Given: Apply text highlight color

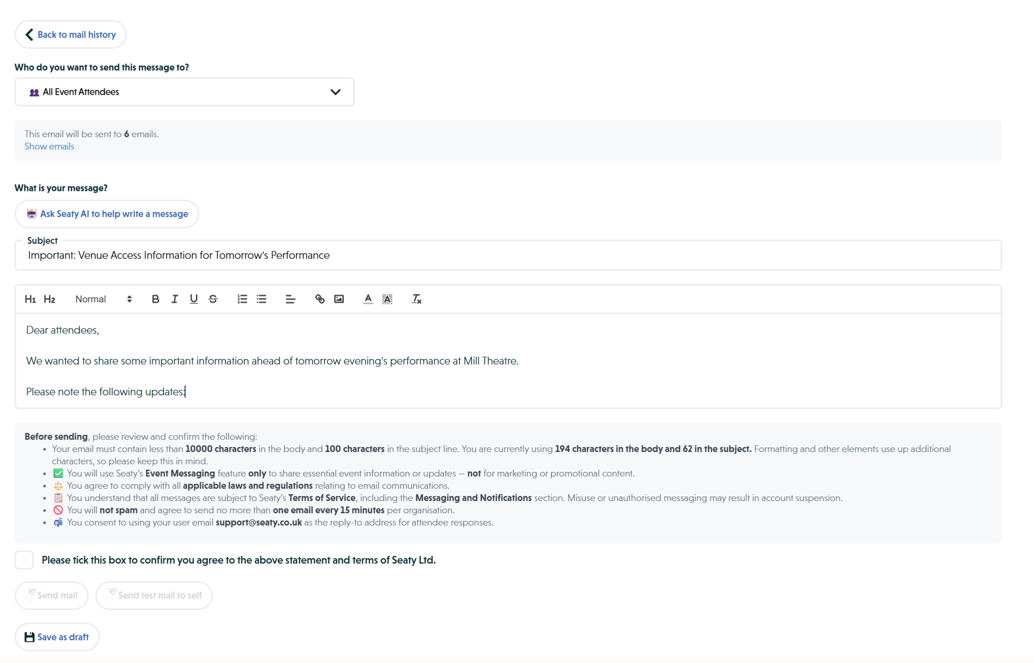Looking at the screenshot, I should click(x=387, y=299).
